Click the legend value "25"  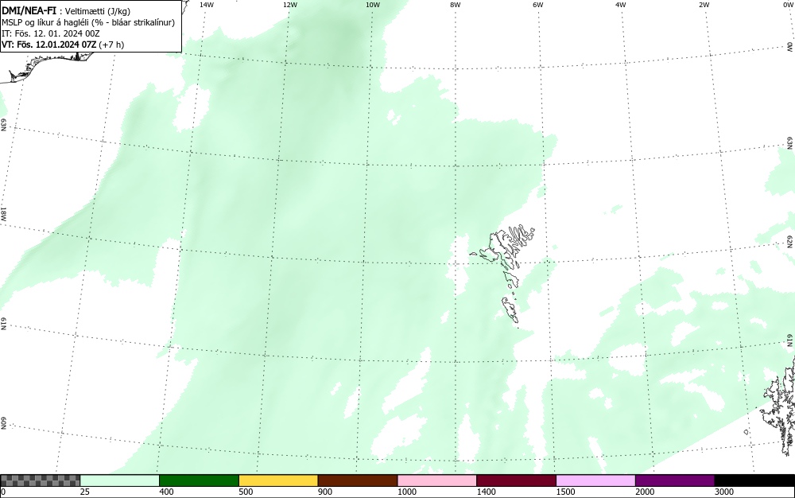coord(85,492)
